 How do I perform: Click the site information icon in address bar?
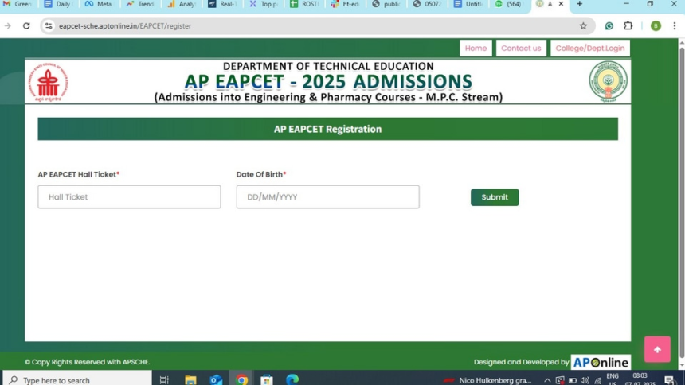(x=49, y=25)
